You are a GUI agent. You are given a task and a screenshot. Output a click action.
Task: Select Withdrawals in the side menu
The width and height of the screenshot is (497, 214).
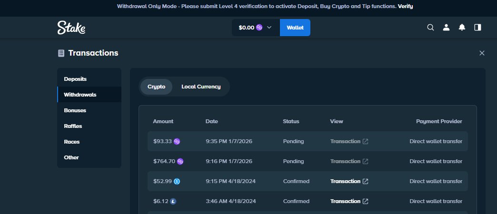click(89, 94)
